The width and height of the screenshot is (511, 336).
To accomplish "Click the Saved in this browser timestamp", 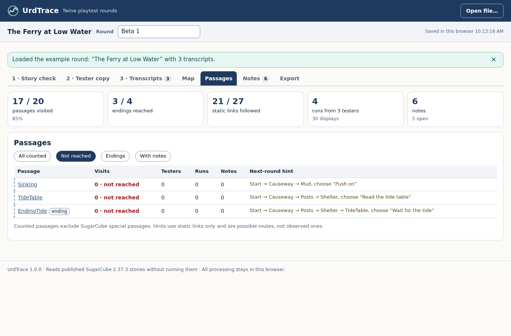I will pos(464,31).
